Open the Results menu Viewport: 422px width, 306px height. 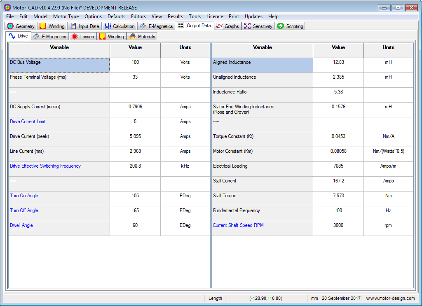coord(175,16)
